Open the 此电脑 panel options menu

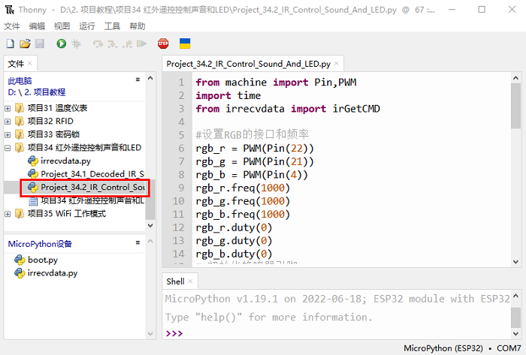click(x=138, y=80)
